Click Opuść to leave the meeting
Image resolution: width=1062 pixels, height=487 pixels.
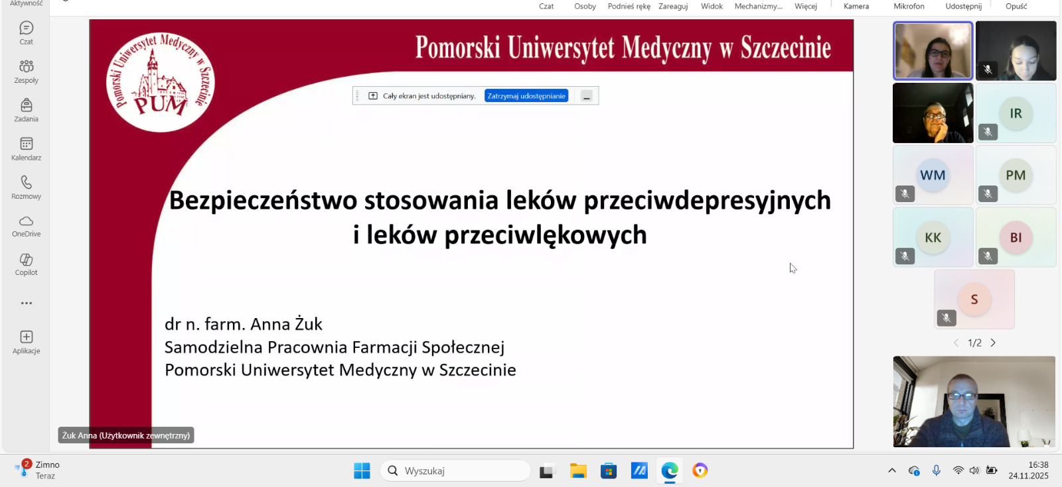click(1016, 6)
